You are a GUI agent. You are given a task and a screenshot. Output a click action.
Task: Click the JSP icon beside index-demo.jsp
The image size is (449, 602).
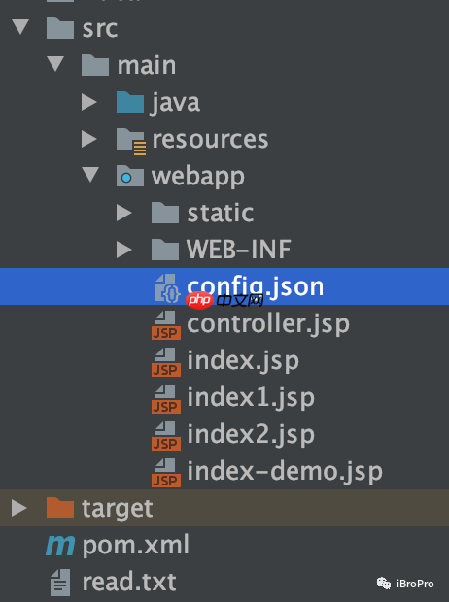166,472
